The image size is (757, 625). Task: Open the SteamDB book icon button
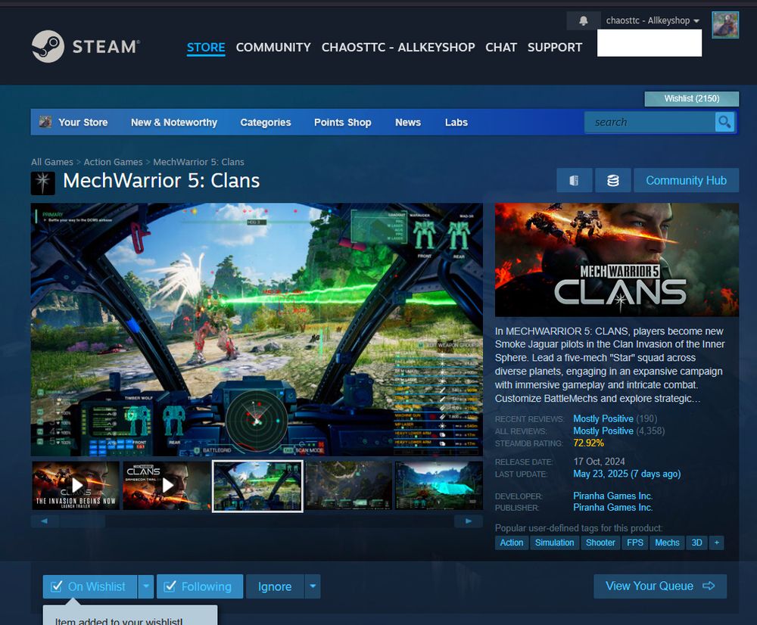(574, 181)
